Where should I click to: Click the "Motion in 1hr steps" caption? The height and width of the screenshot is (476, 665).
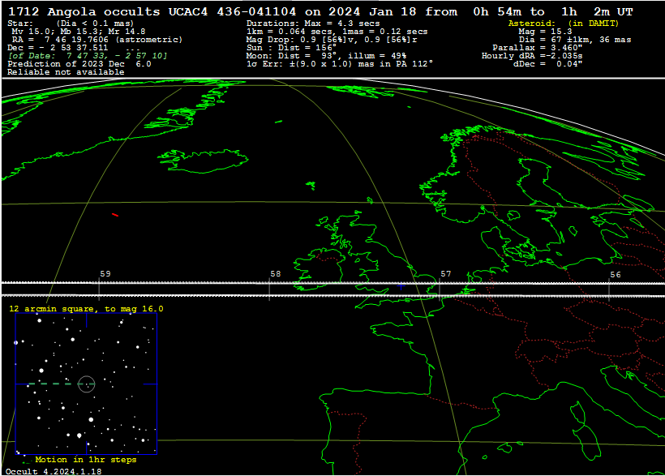pos(85,460)
